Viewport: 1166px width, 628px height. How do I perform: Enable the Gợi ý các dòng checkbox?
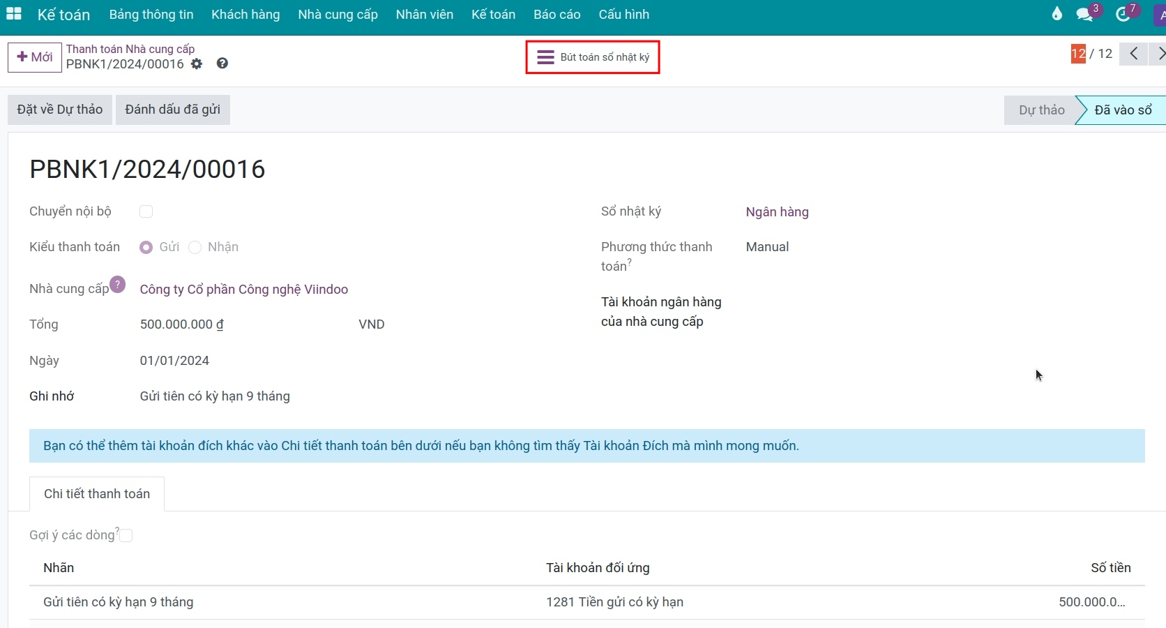click(x=126, y=536)
